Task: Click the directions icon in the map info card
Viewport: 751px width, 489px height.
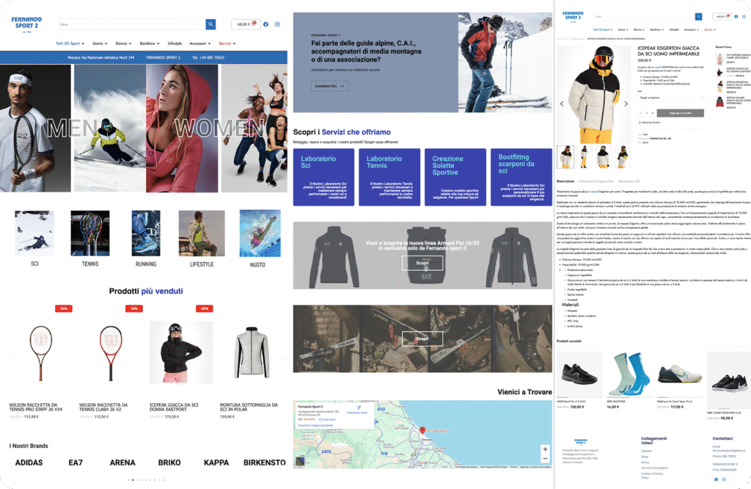Action: tap(359, 408)
